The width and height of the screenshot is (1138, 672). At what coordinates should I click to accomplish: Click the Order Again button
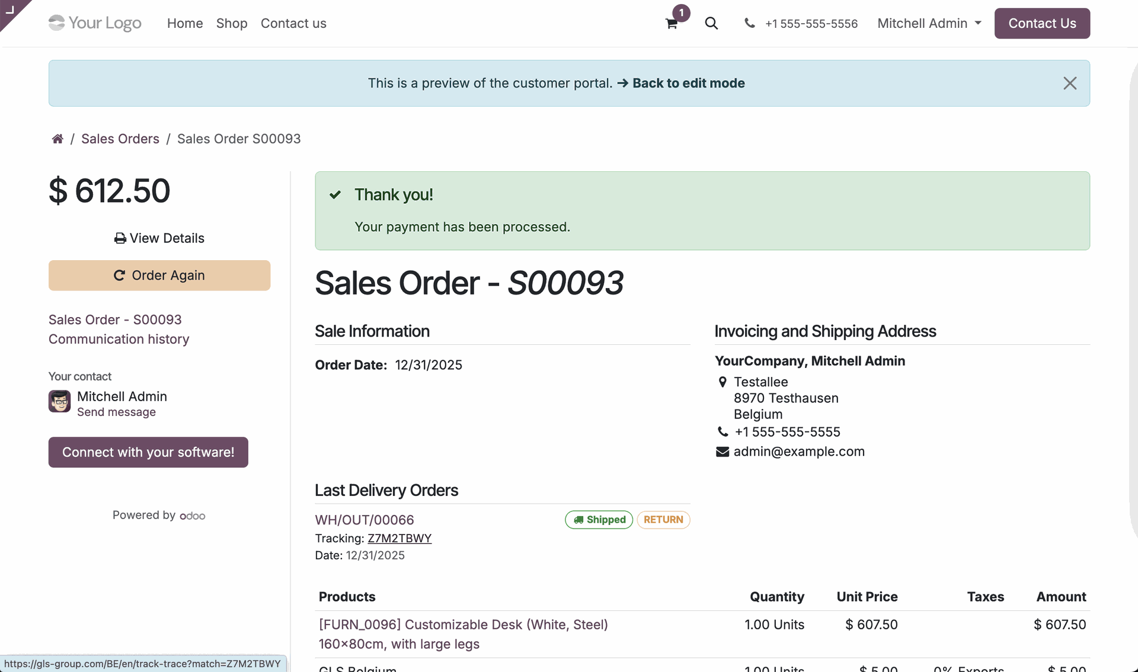[159, 275]
